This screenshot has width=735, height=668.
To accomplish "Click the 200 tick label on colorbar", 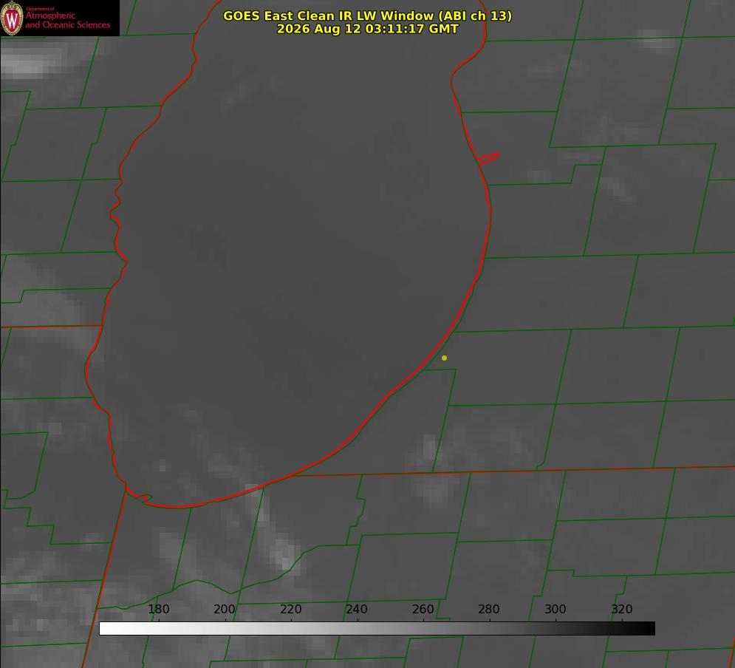I will pyautogui.click(x=225, y=609).
